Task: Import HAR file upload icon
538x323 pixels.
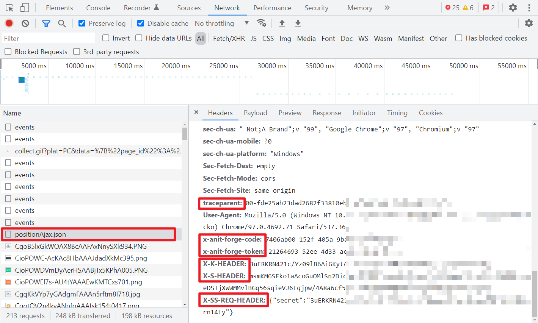Action: coord(282,23)
